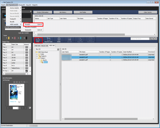Click the job ticket icon beside page navigation
This screenshot has height=128, width=160.
30,108
